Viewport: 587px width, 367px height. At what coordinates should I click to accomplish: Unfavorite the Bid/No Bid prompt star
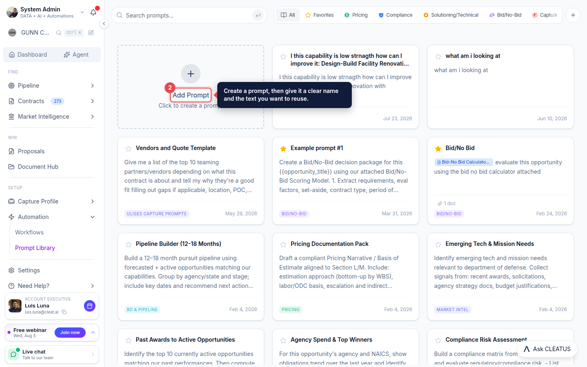(438, 149)
